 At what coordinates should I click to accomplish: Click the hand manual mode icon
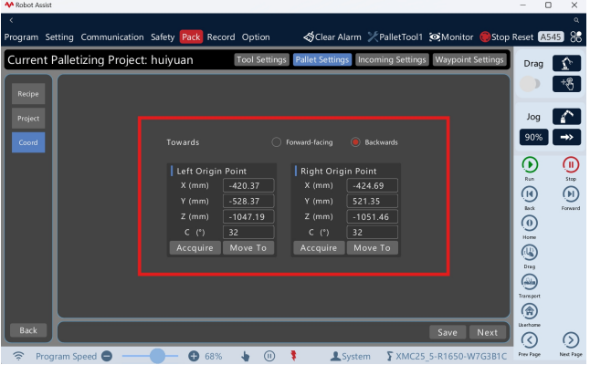point(245,357)
